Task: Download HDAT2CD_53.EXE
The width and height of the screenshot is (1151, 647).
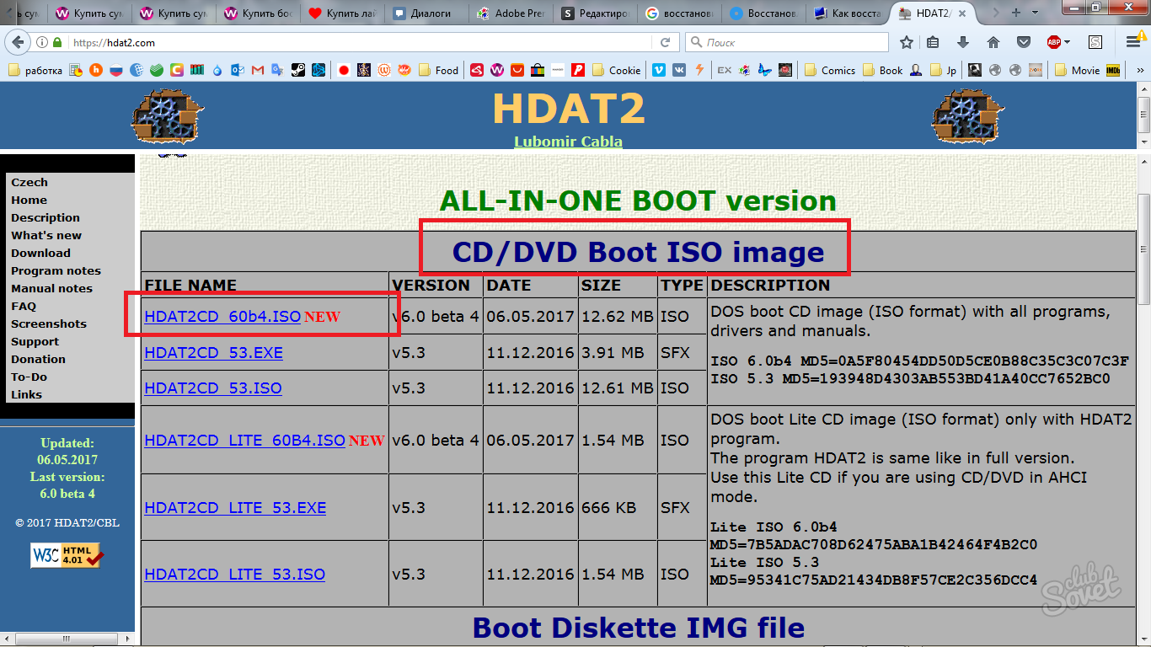Action: coord(213,352)
